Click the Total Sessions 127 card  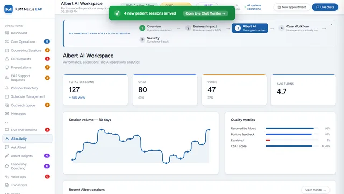(x=96, y=90)
